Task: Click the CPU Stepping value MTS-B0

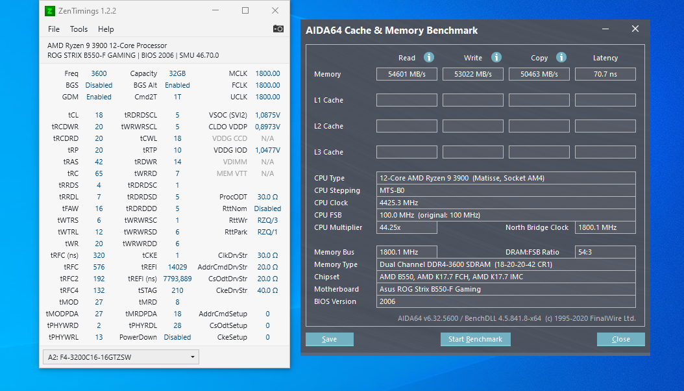Action: click(506, 190)
